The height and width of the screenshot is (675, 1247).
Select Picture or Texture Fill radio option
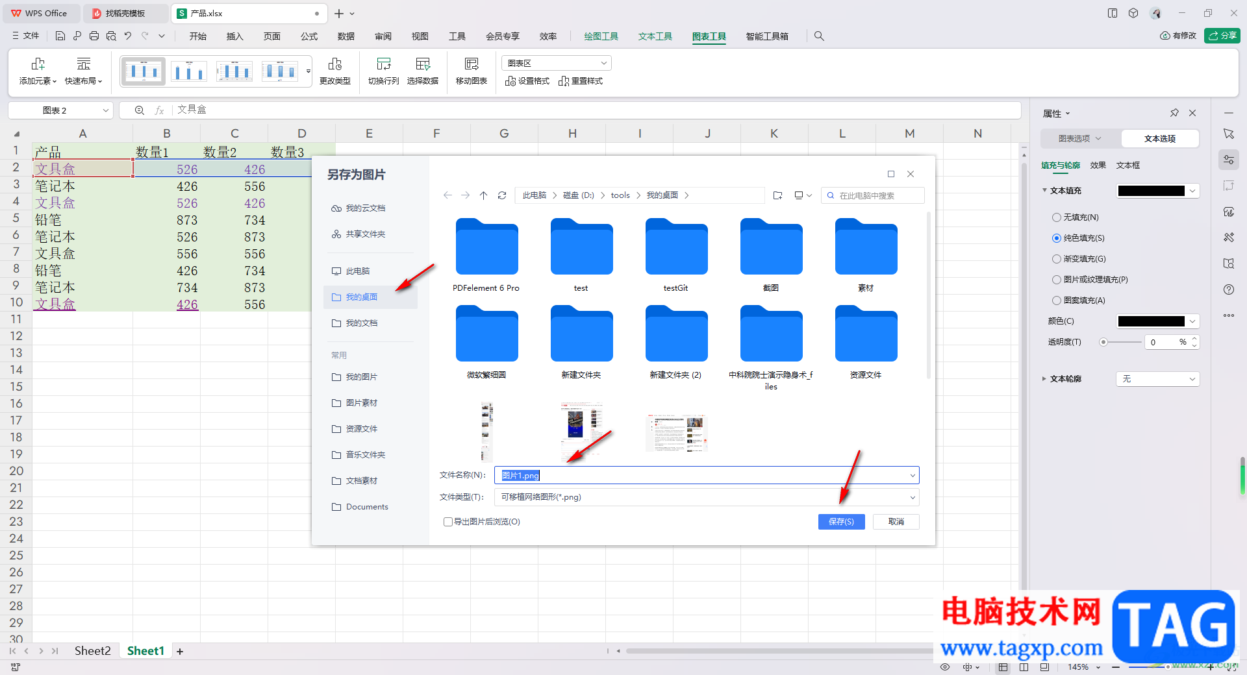(1056, 280)
